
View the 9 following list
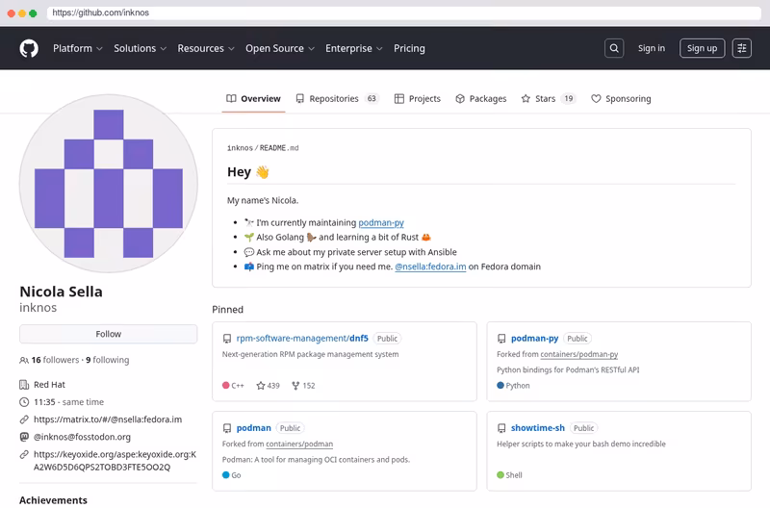pos(108,360)
